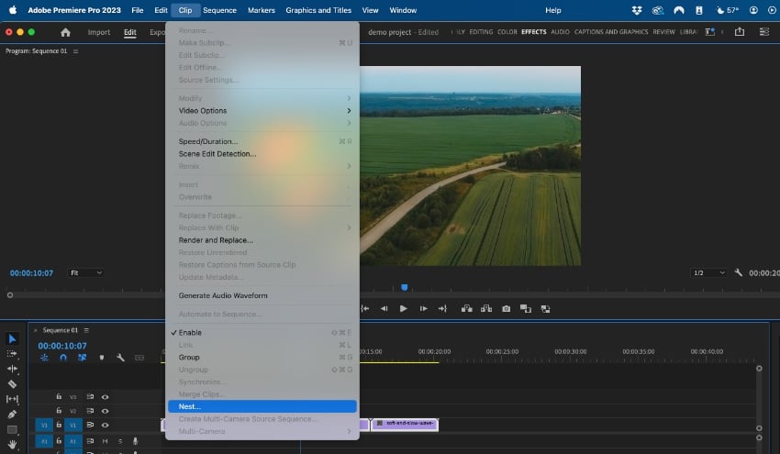Open Graphics and Titles menu
780x454 pixels.
click(318, 10)
